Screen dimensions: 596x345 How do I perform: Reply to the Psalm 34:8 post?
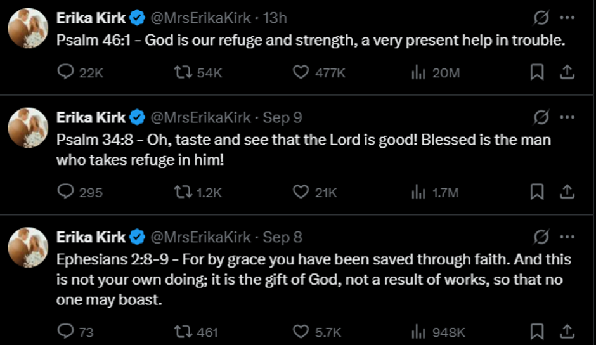pos(66,192)
